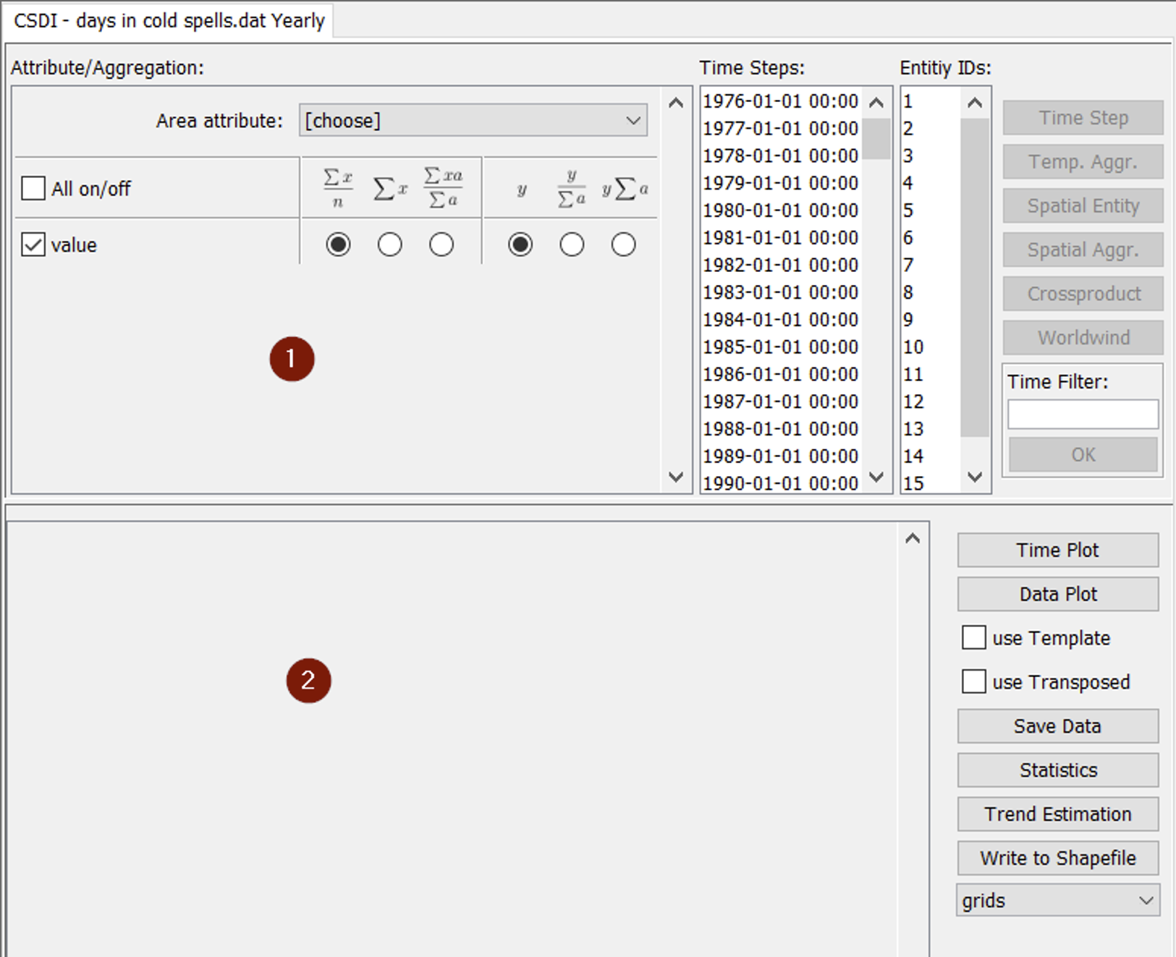Viewport: 1176px width, 957px height.
Task: Select time step 1980-01-01 00:00
Action: click(780, 210)
